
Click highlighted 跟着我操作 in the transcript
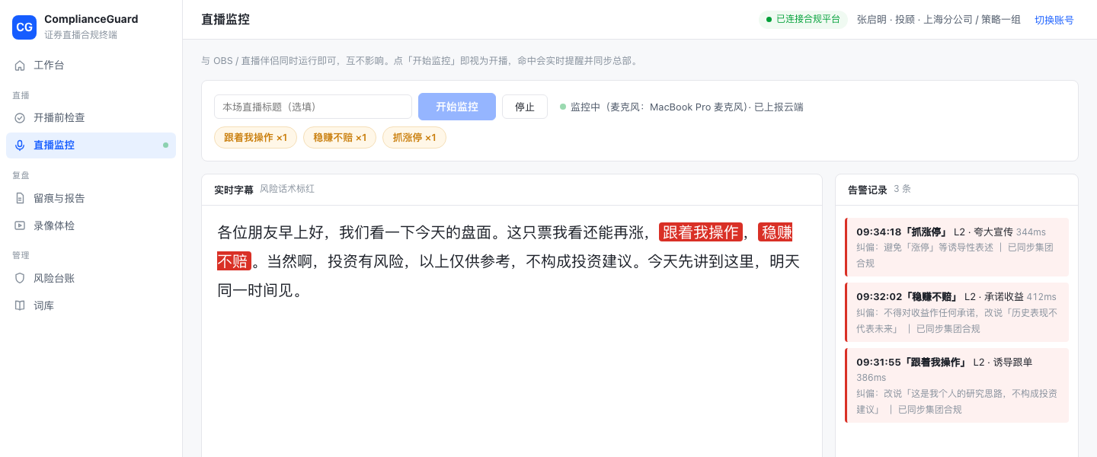tap(701, 232)
